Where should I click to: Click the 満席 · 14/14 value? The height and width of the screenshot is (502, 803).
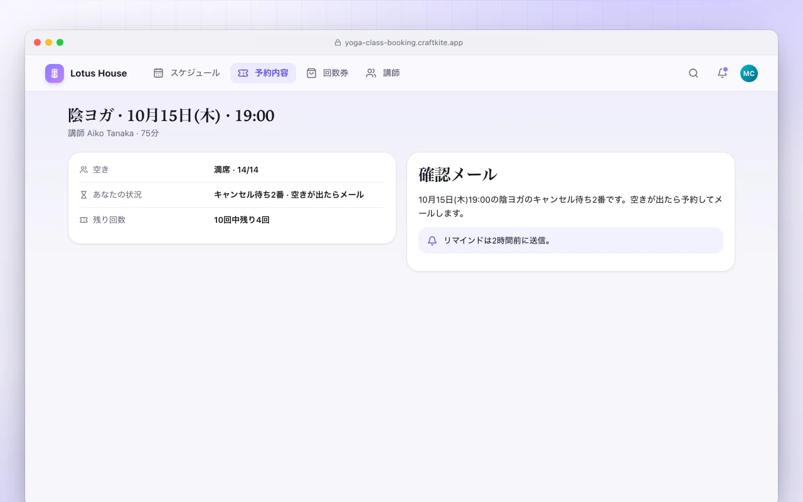point(236,169)
